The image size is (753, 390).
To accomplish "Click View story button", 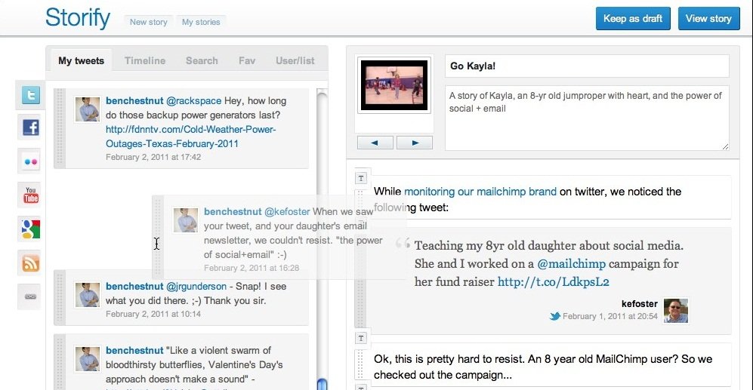I will point(709,18).
